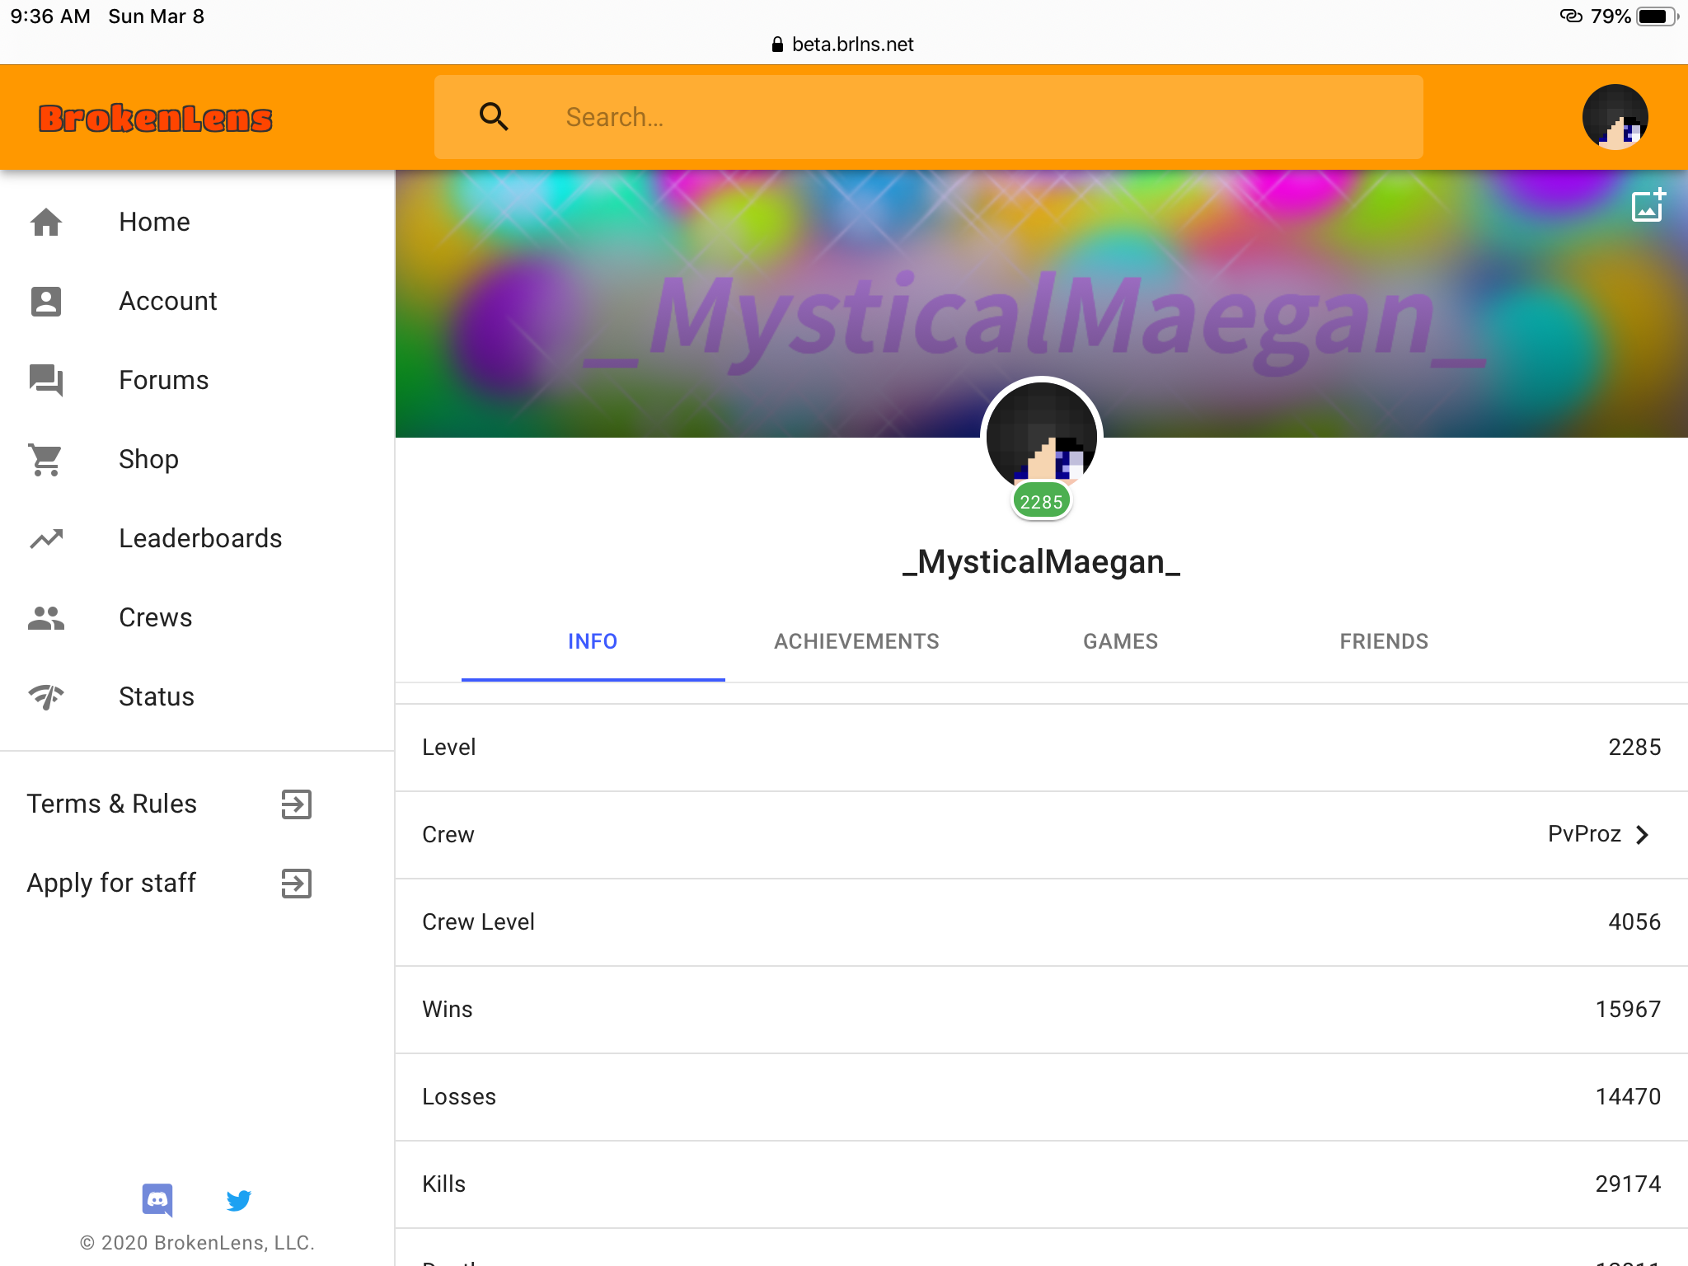The width and height of the screenshot is (1688, 1266).
Task: Click the Account person icon
Action: tap(46, 301)
